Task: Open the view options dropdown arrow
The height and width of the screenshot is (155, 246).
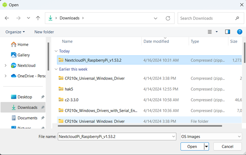Action: 217,32
